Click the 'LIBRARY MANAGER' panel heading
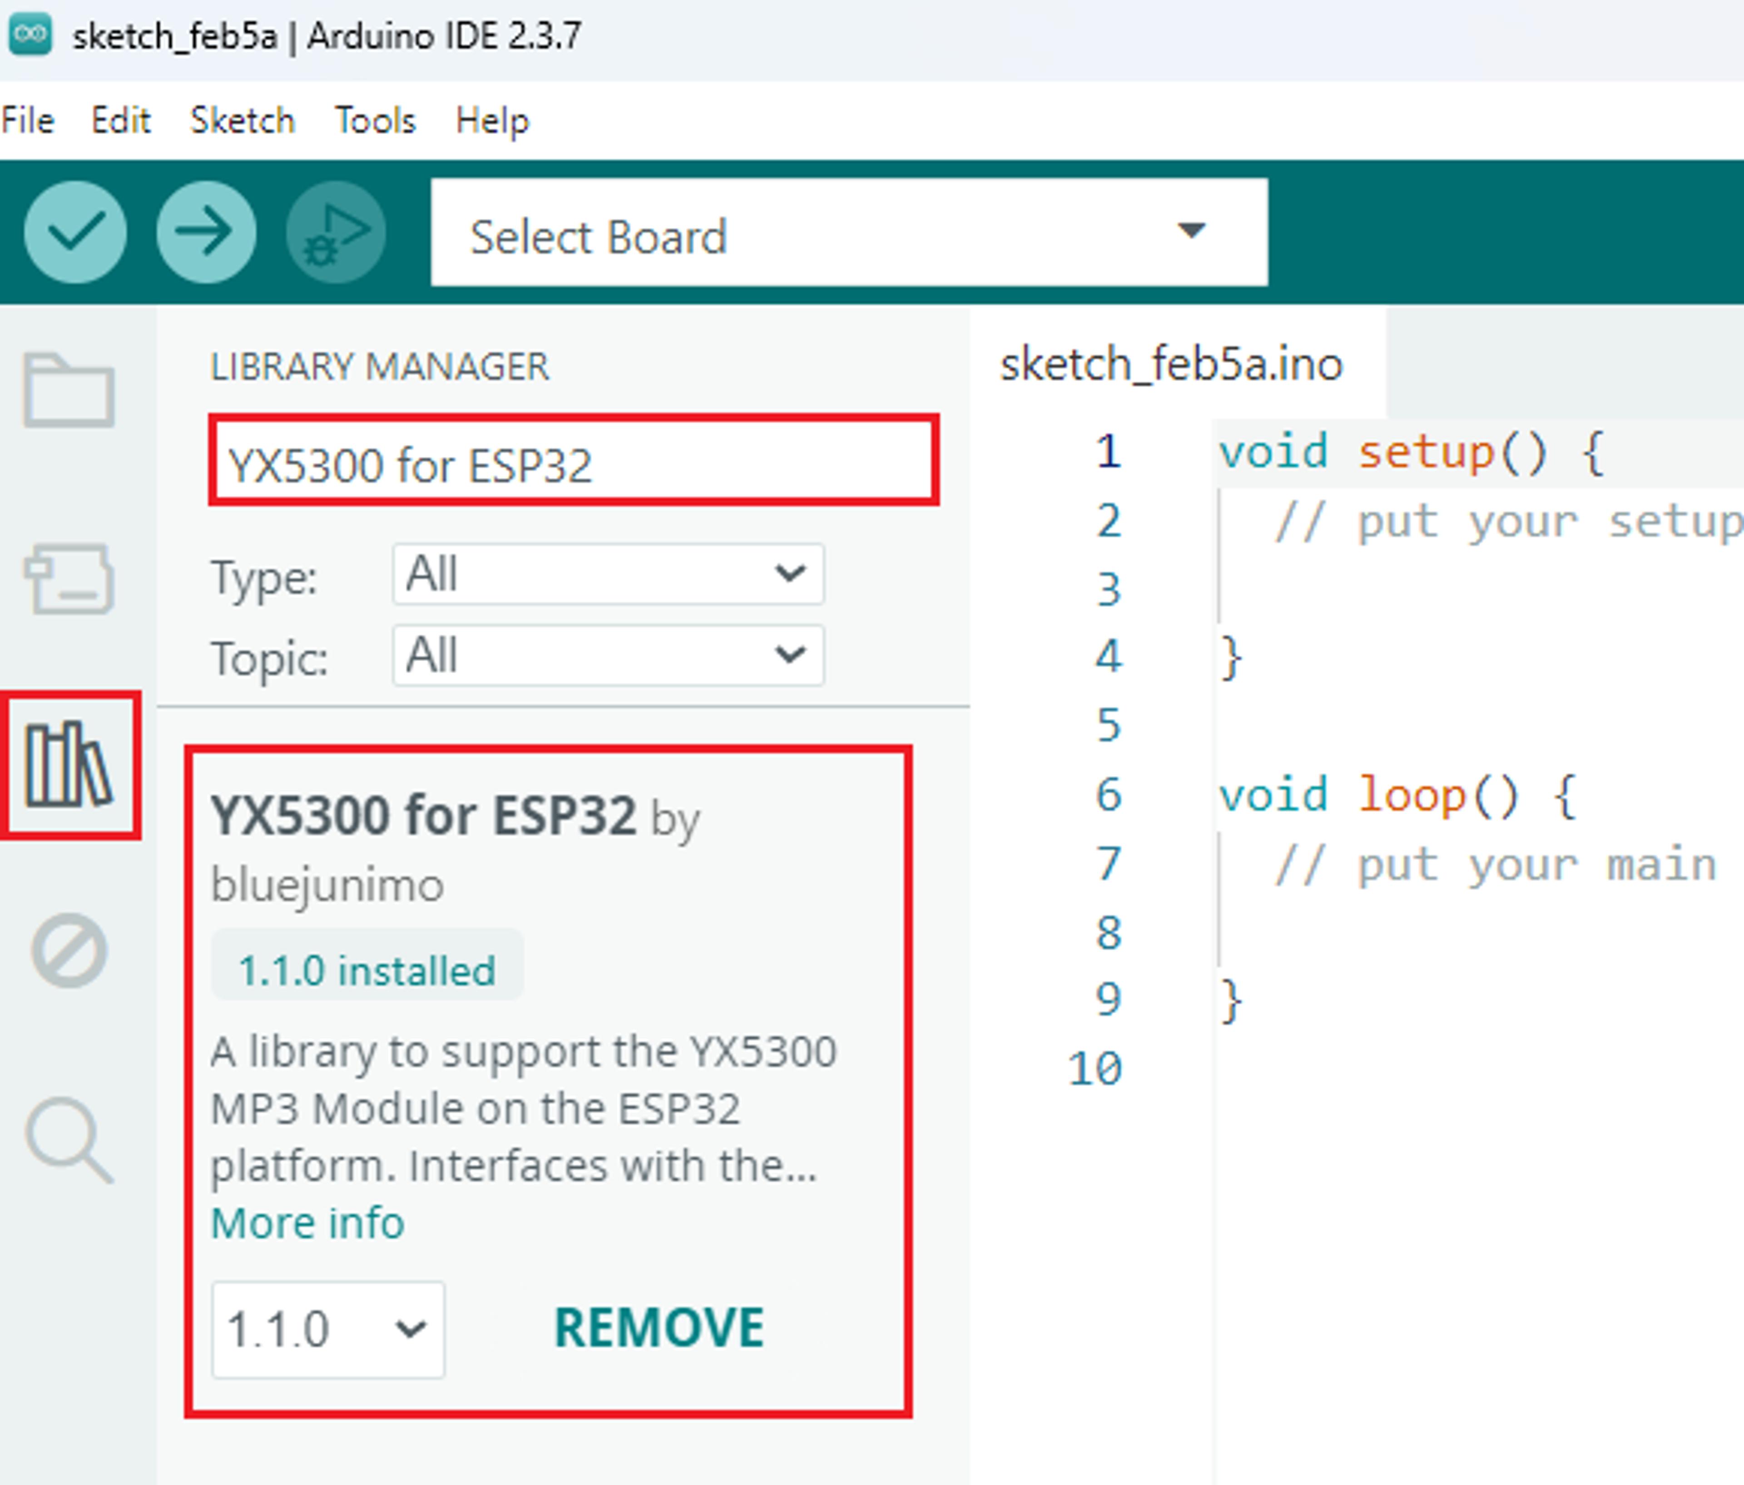 pyautogui.click(x=380, y=367)
